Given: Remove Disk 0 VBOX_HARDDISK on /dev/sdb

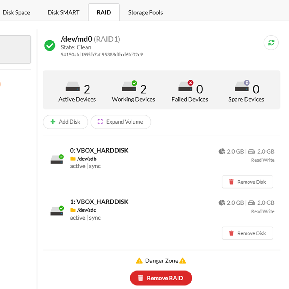Looking at the screenshot, I should point(247,182).
